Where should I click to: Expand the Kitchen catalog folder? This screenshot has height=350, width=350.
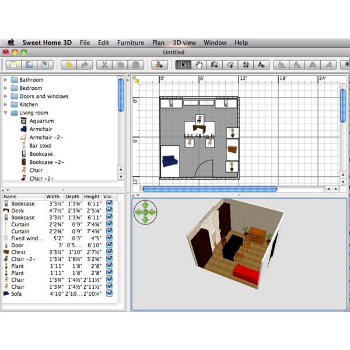[6, 104]
